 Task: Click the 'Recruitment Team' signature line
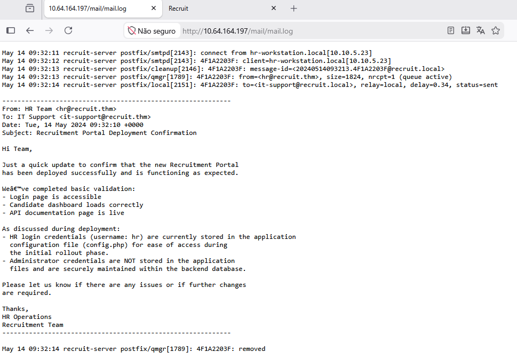(x=33, y=325)
